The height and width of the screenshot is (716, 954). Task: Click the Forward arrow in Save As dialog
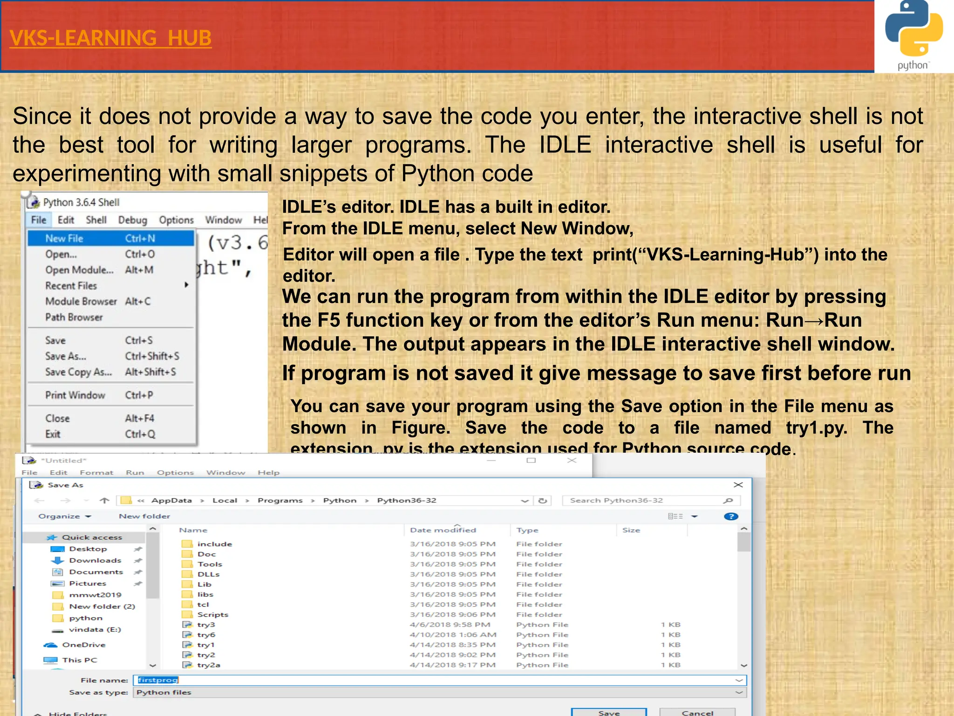pos(65,500)
